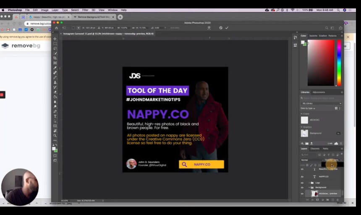Click the foreground color swatch in toolbar
Viewport: 361px width, 215px height.
click(54, 149)
